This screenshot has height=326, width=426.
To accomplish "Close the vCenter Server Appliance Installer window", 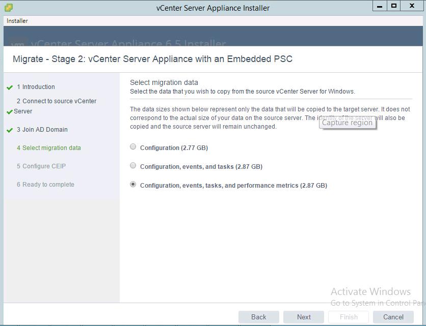I will tap(412, 6).
